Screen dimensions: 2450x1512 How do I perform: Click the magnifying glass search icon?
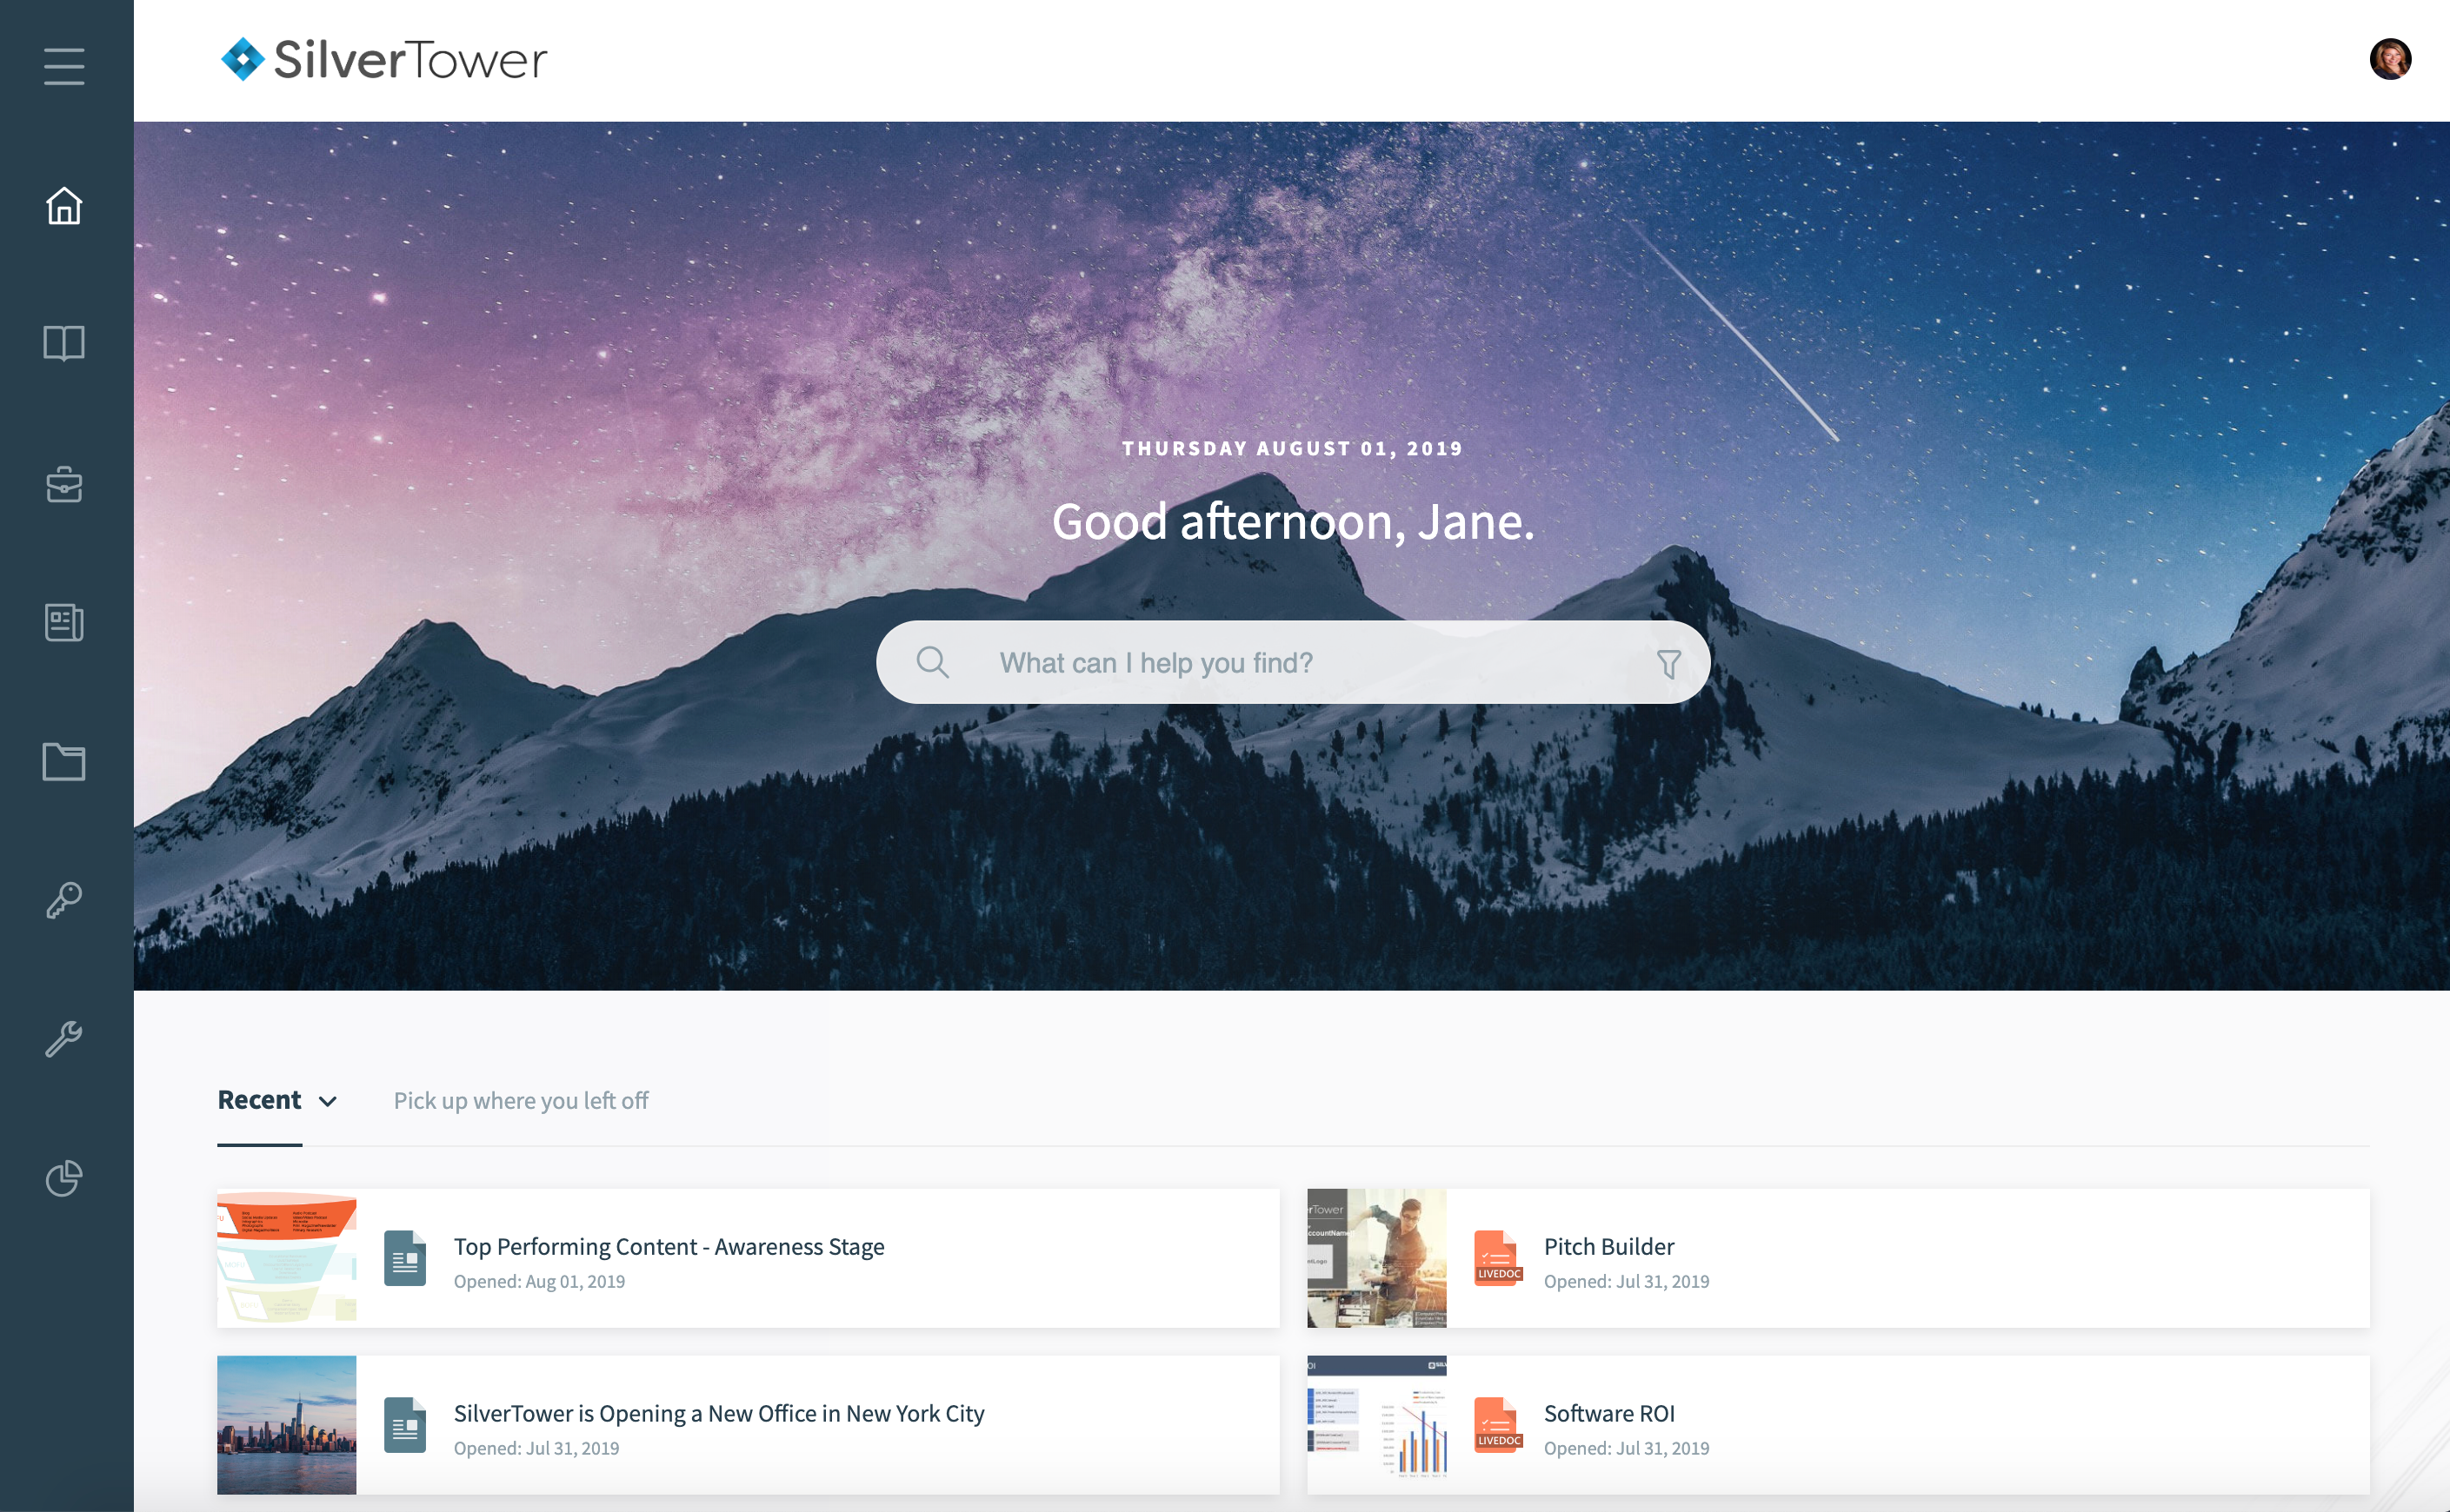tap(932, 662)
